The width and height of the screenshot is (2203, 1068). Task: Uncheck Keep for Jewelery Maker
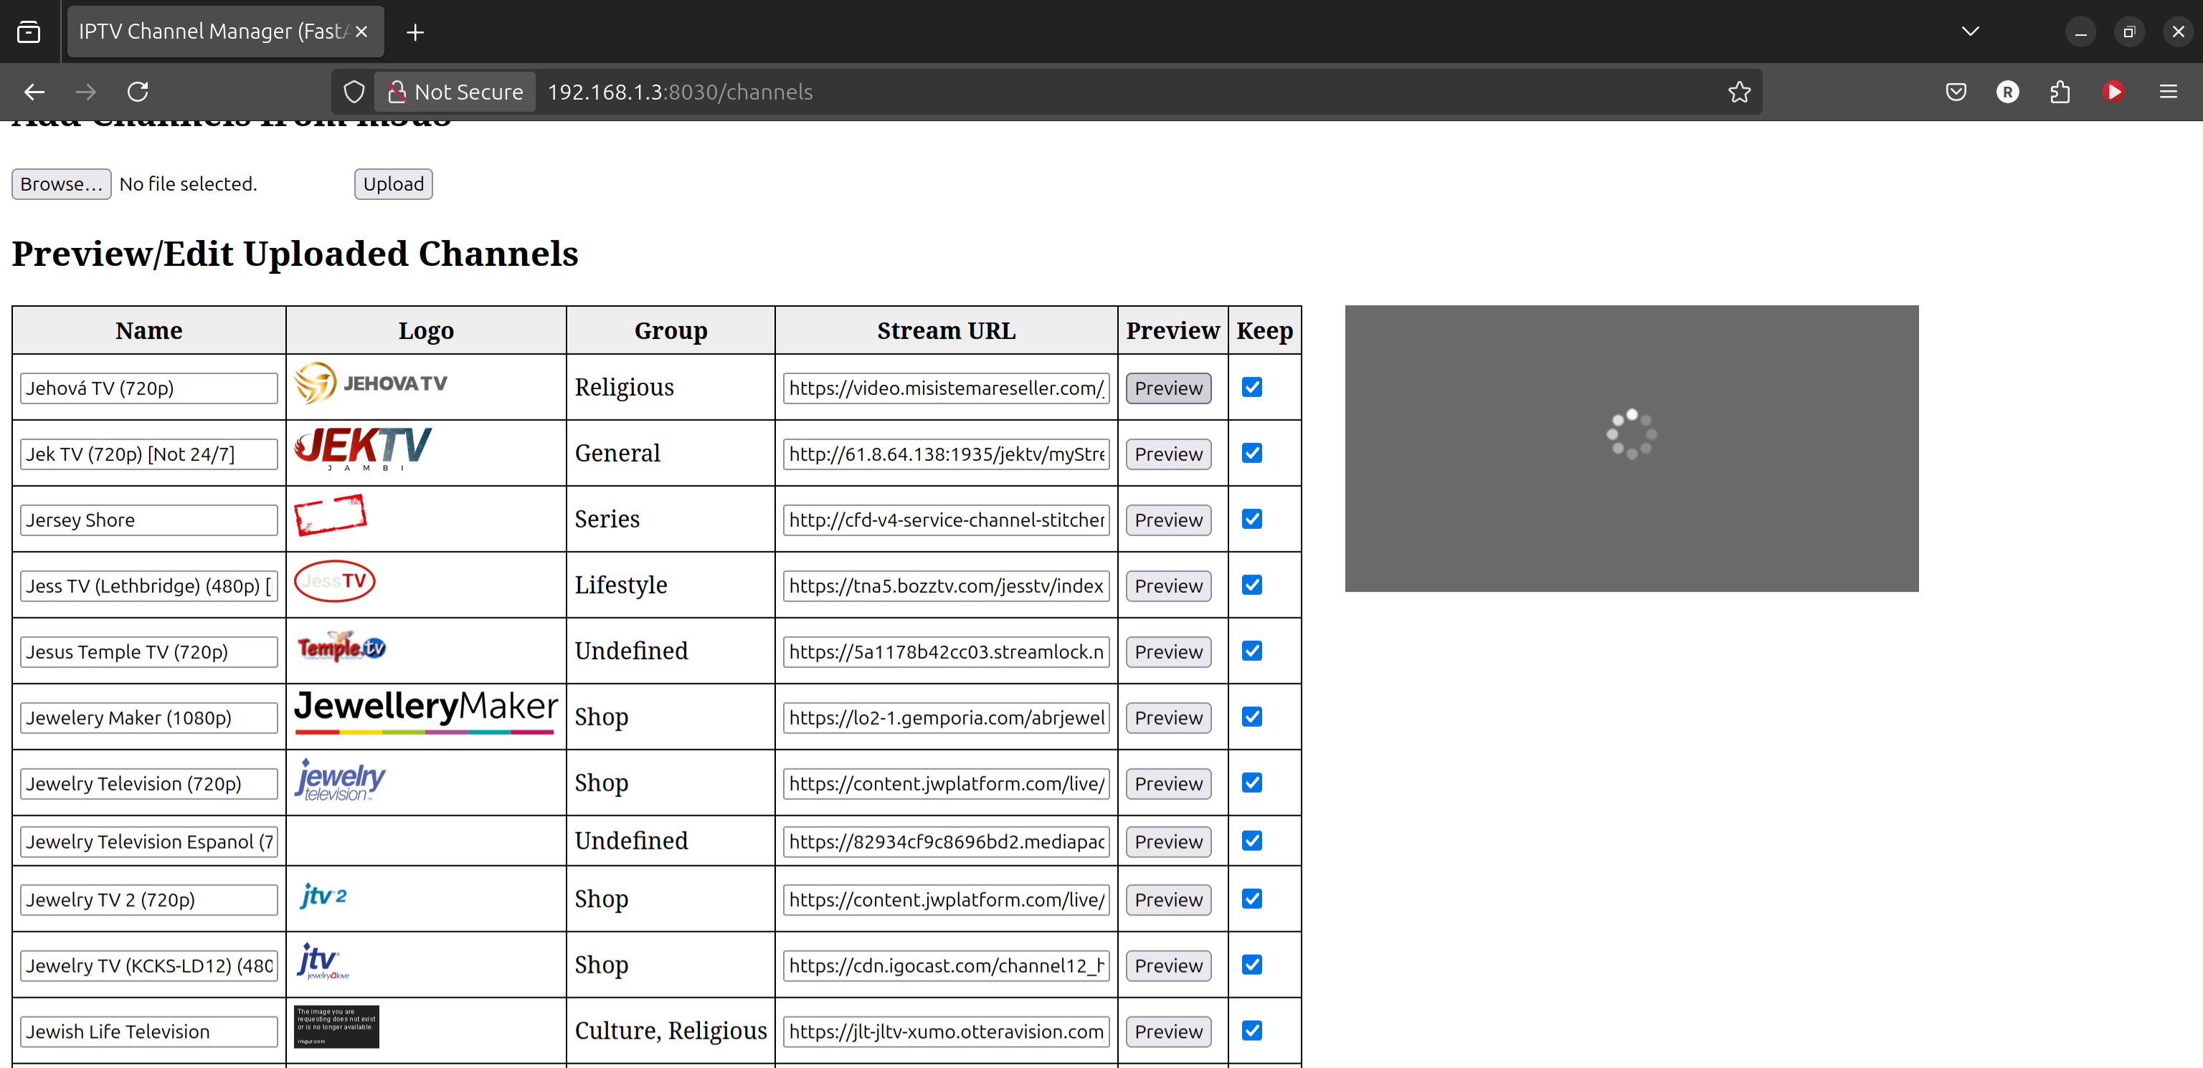click(x=1252, y=717)
